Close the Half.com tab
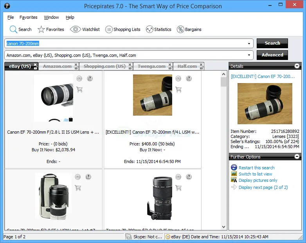Screen dimensions: 306x243 pyautogui.click(x=201, y=64)
